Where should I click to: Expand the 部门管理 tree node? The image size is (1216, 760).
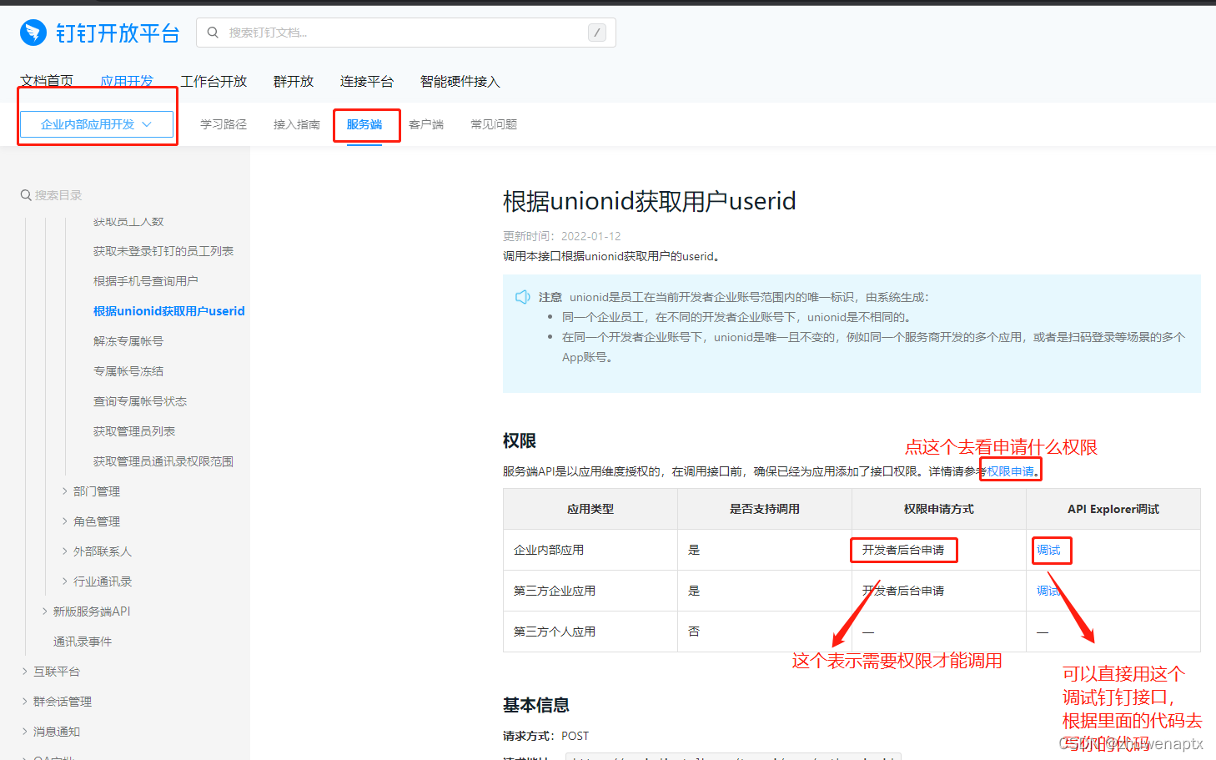pyautogui.click(x=65, y=491)
